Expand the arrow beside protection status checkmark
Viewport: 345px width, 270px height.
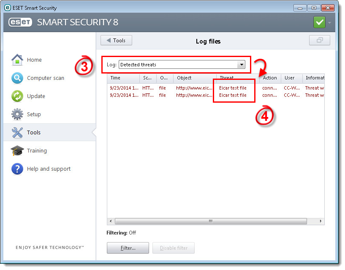coord(330,23)
